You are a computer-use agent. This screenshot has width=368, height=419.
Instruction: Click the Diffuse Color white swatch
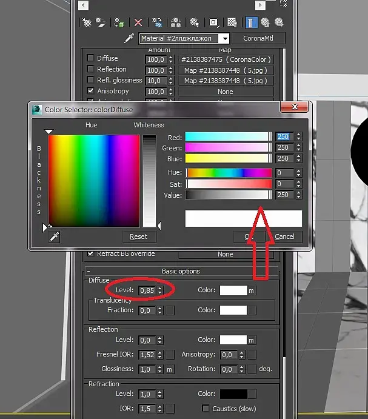pos(233,290)
